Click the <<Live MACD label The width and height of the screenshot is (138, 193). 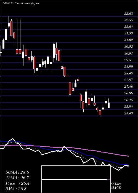tap(116, 186)
